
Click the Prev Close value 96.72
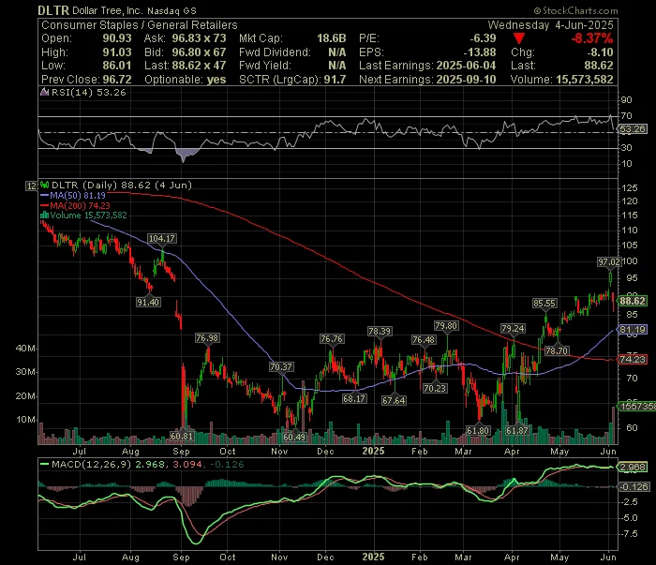point(117,80)
